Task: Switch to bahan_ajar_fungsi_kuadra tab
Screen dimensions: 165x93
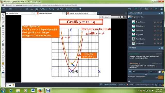Action: tap(82, 13)
